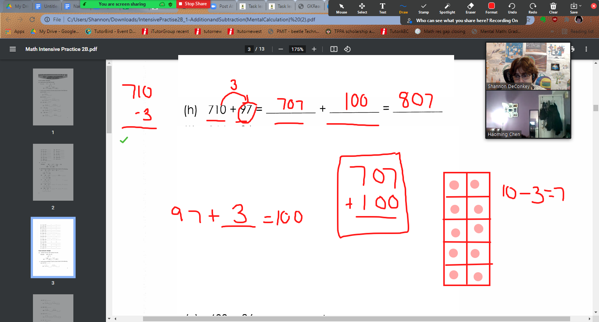Open the TutorABC bookmark
This screenshot has width=599, height=322.
(395, 31)
